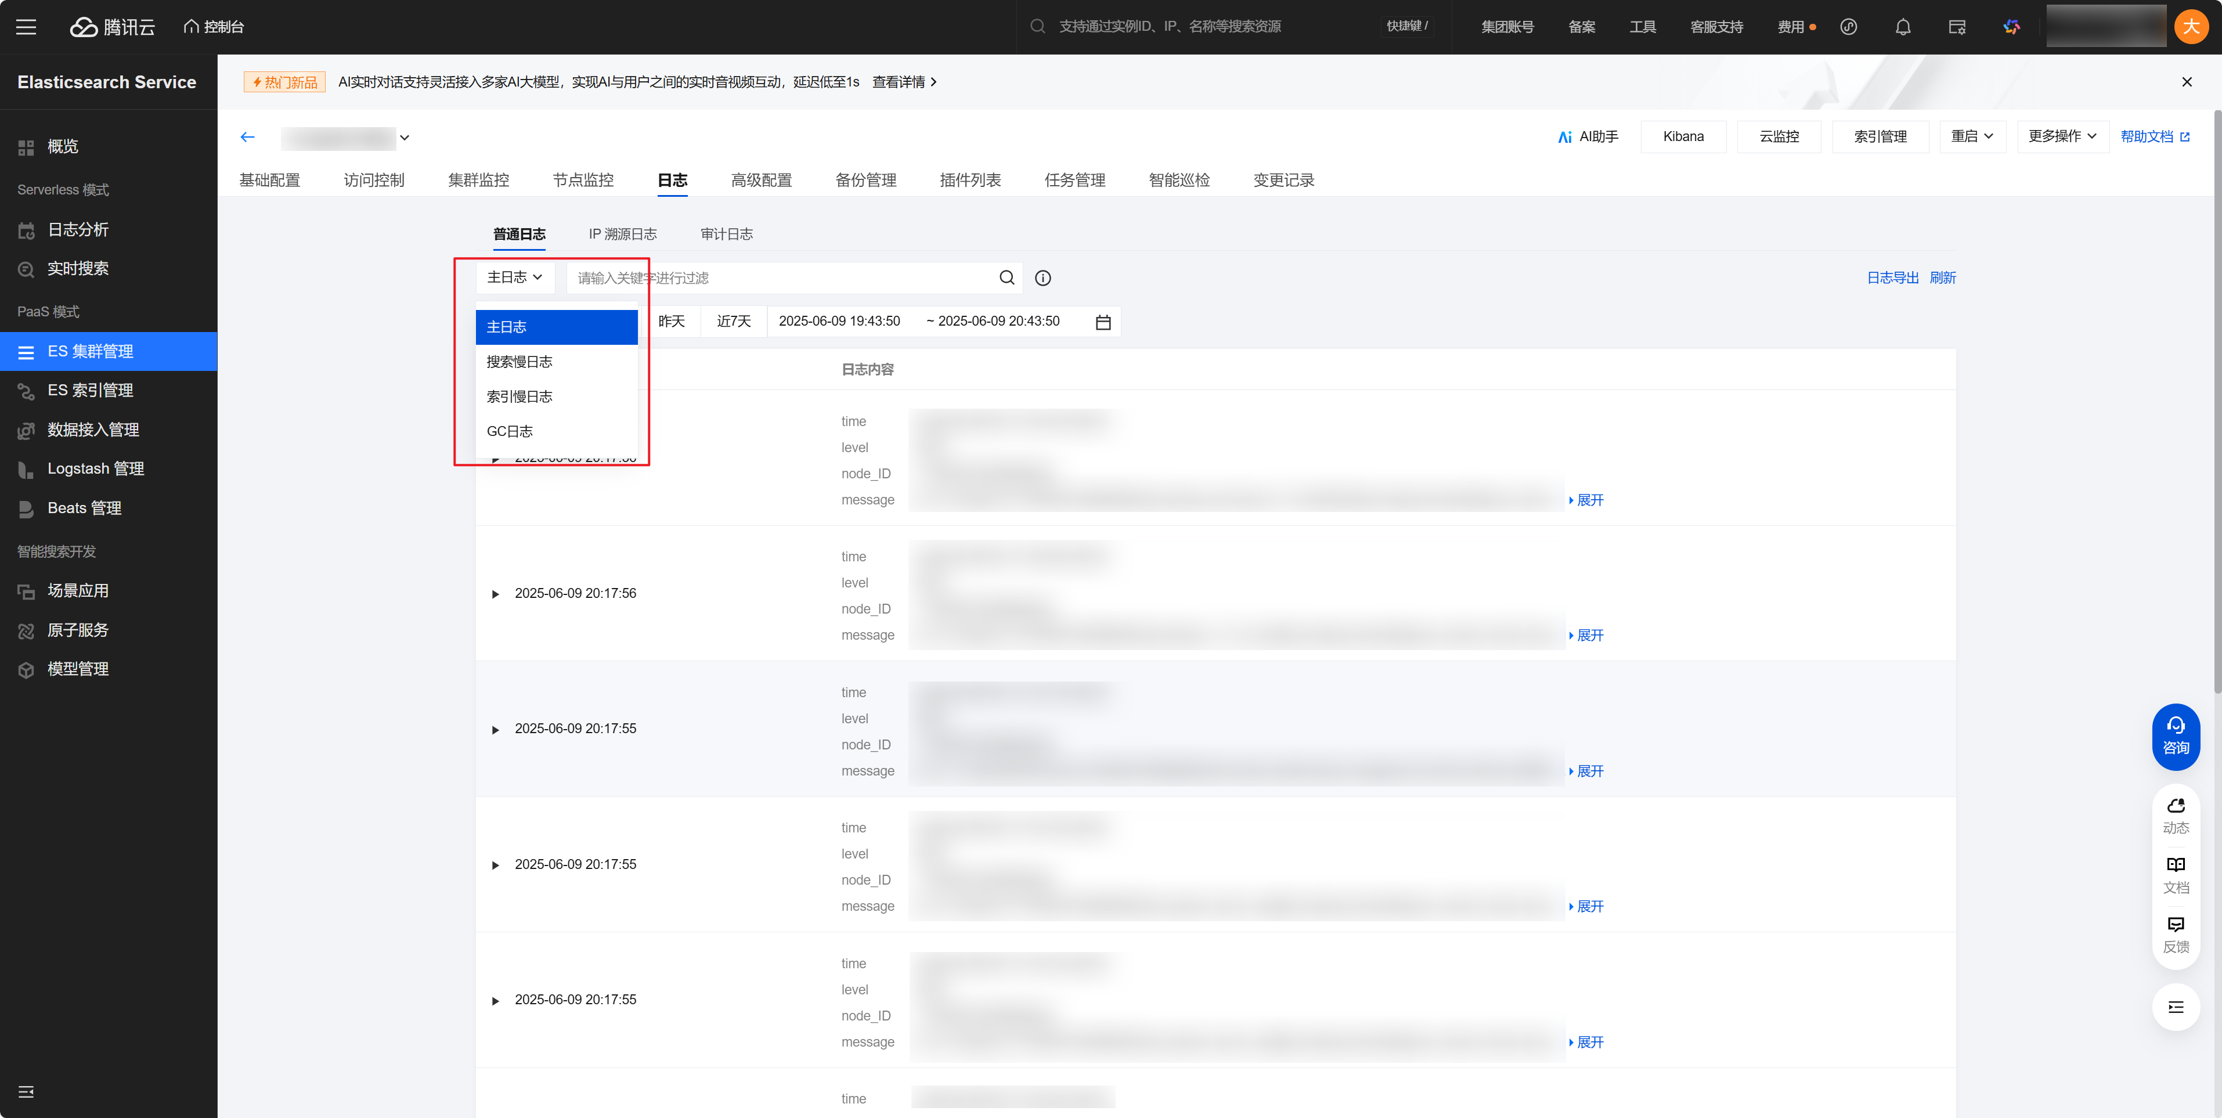Expand the 重启 dropdown
The width and height of the screenshot is (2222, 1118).
coord(1972,137)
